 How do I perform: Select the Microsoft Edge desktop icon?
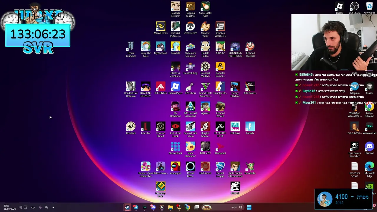369,170
